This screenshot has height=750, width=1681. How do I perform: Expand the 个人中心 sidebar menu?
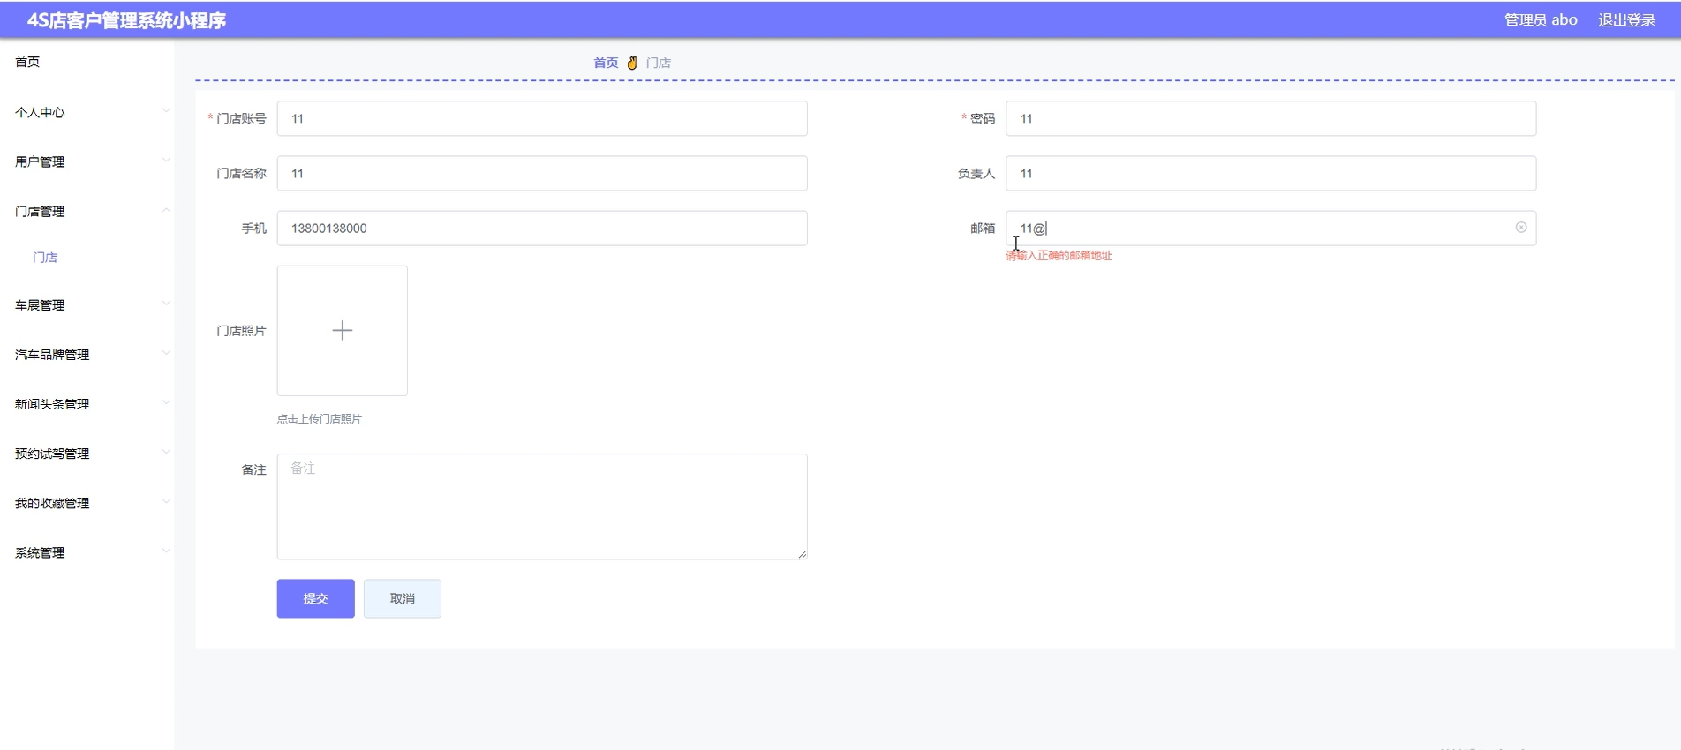(87, 112)
